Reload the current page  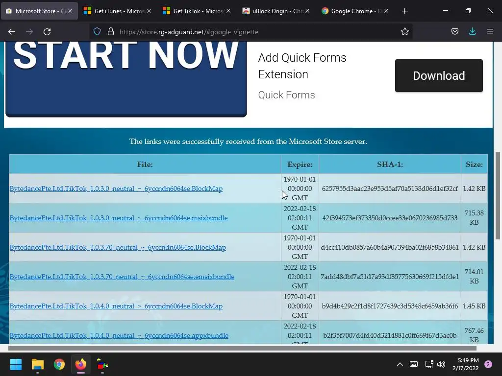pyautogui.click(x=47, y=32)
